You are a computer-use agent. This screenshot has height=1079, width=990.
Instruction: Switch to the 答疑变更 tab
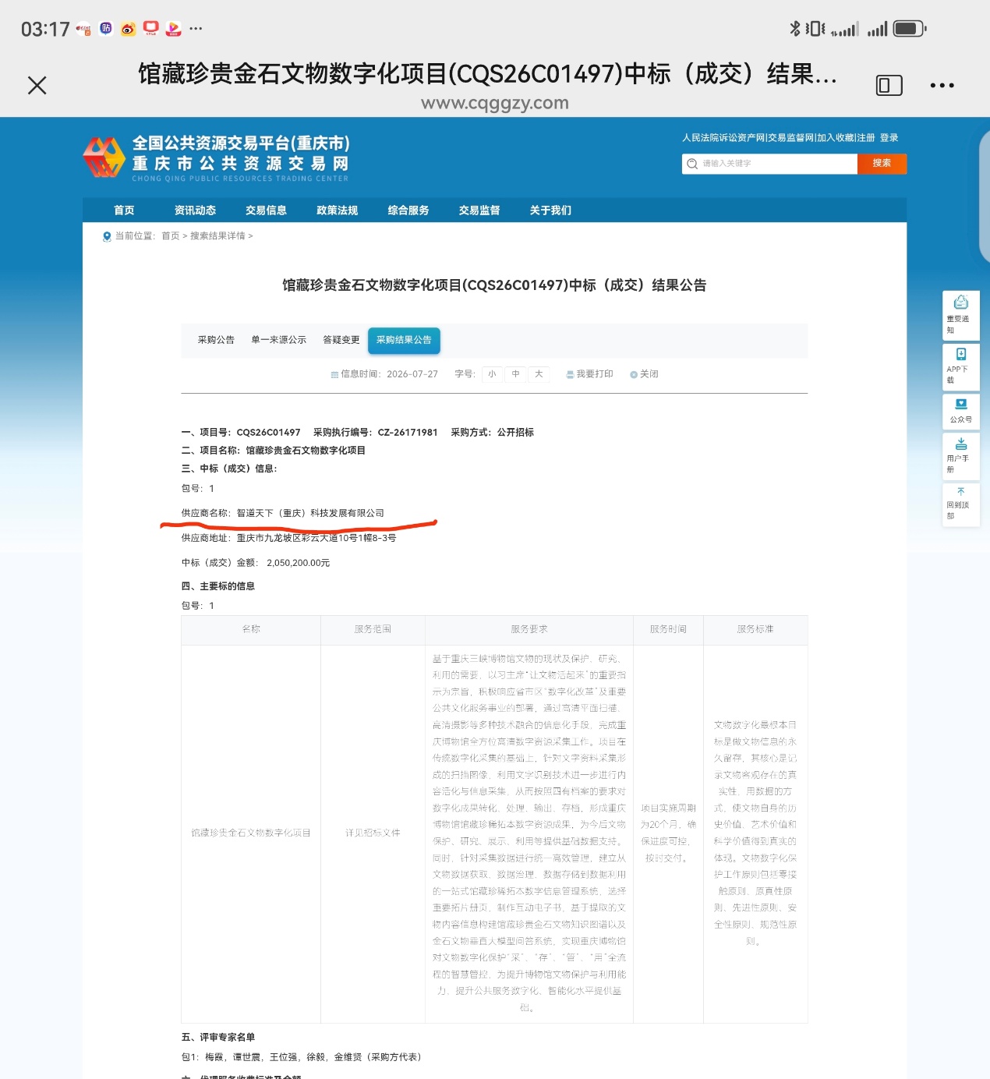pyautogui.click(x=341, y=340)
